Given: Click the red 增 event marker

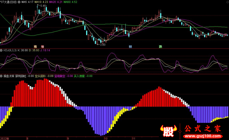Looking at the screenshot, I should 42,47.
